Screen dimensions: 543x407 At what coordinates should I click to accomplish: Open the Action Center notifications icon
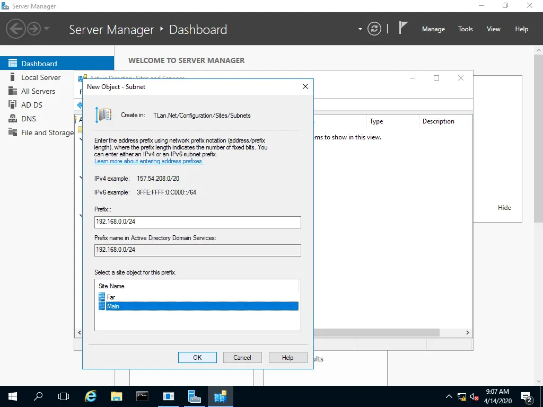click(527, 396)
